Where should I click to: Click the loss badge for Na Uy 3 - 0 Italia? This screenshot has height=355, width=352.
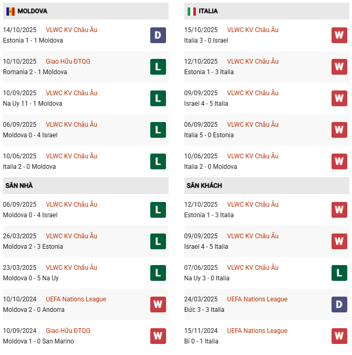coord(339,273)
